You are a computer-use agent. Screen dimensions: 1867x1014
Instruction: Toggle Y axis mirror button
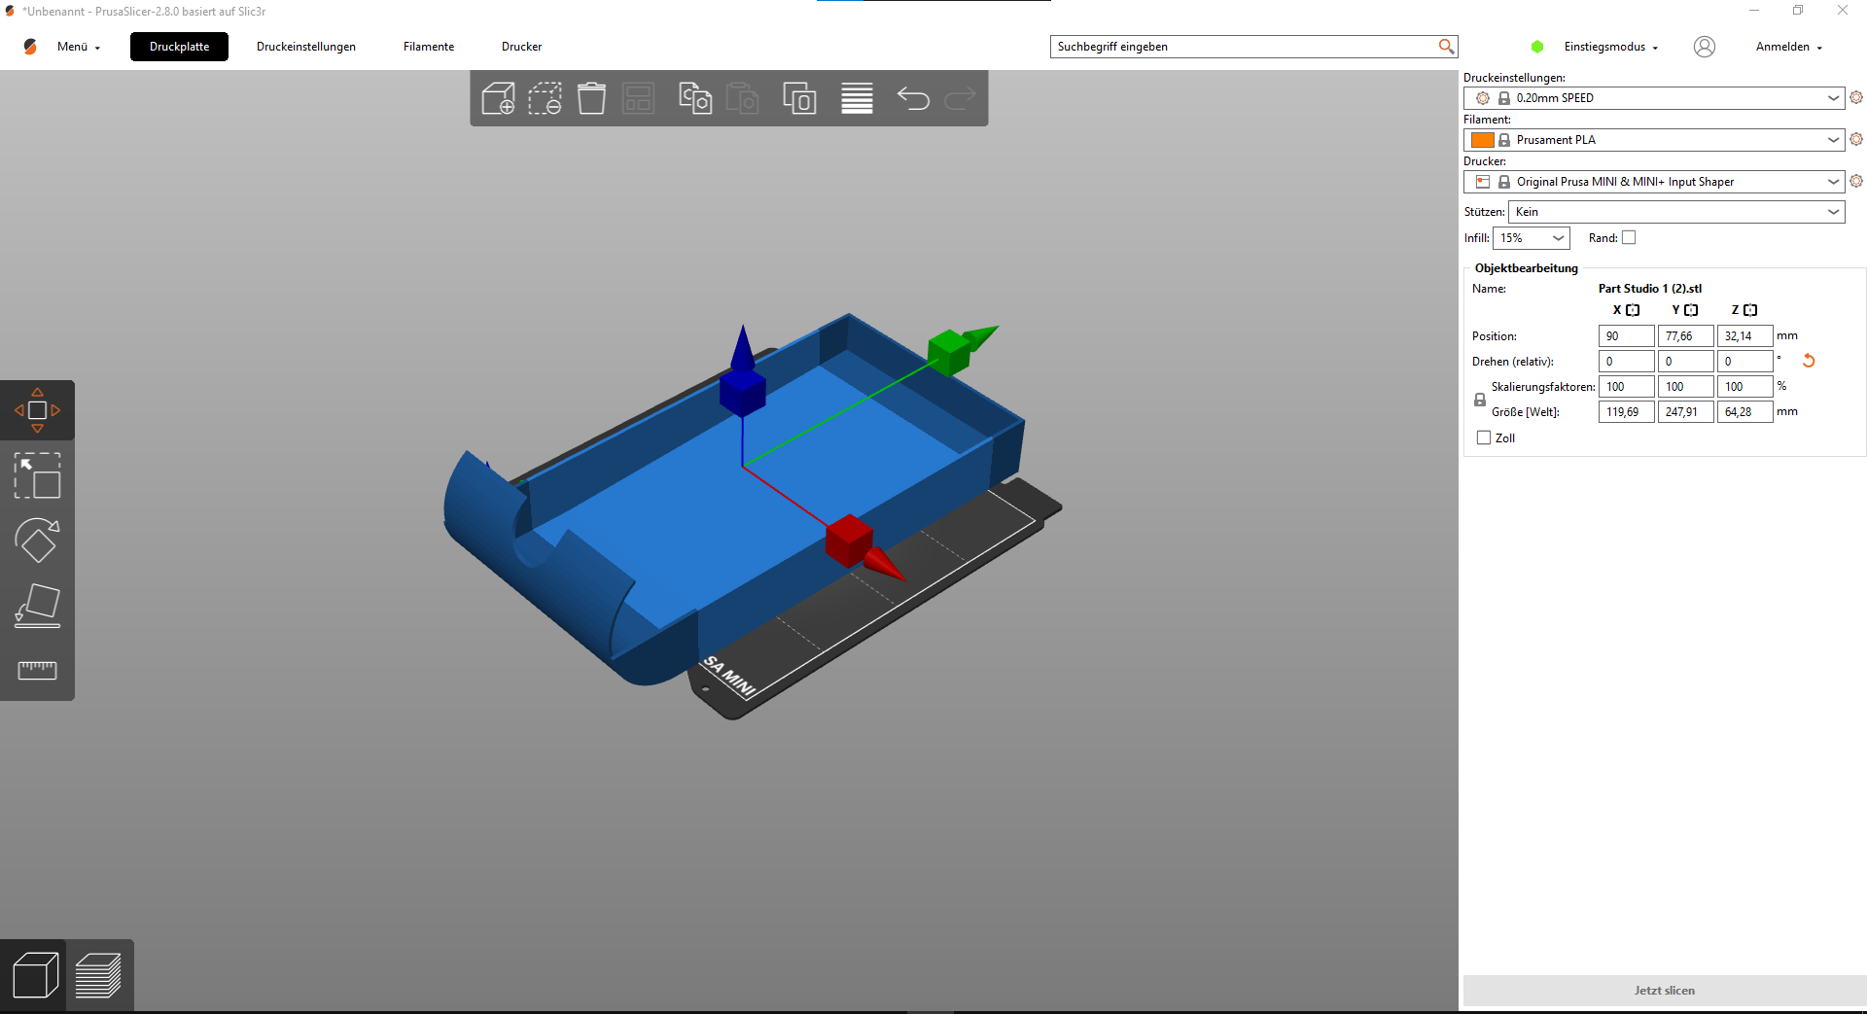point(1691,310)
